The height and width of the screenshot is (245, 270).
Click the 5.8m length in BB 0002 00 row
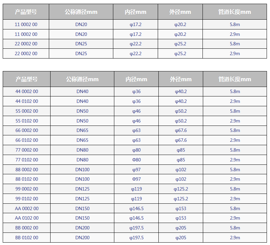[235, 228]
